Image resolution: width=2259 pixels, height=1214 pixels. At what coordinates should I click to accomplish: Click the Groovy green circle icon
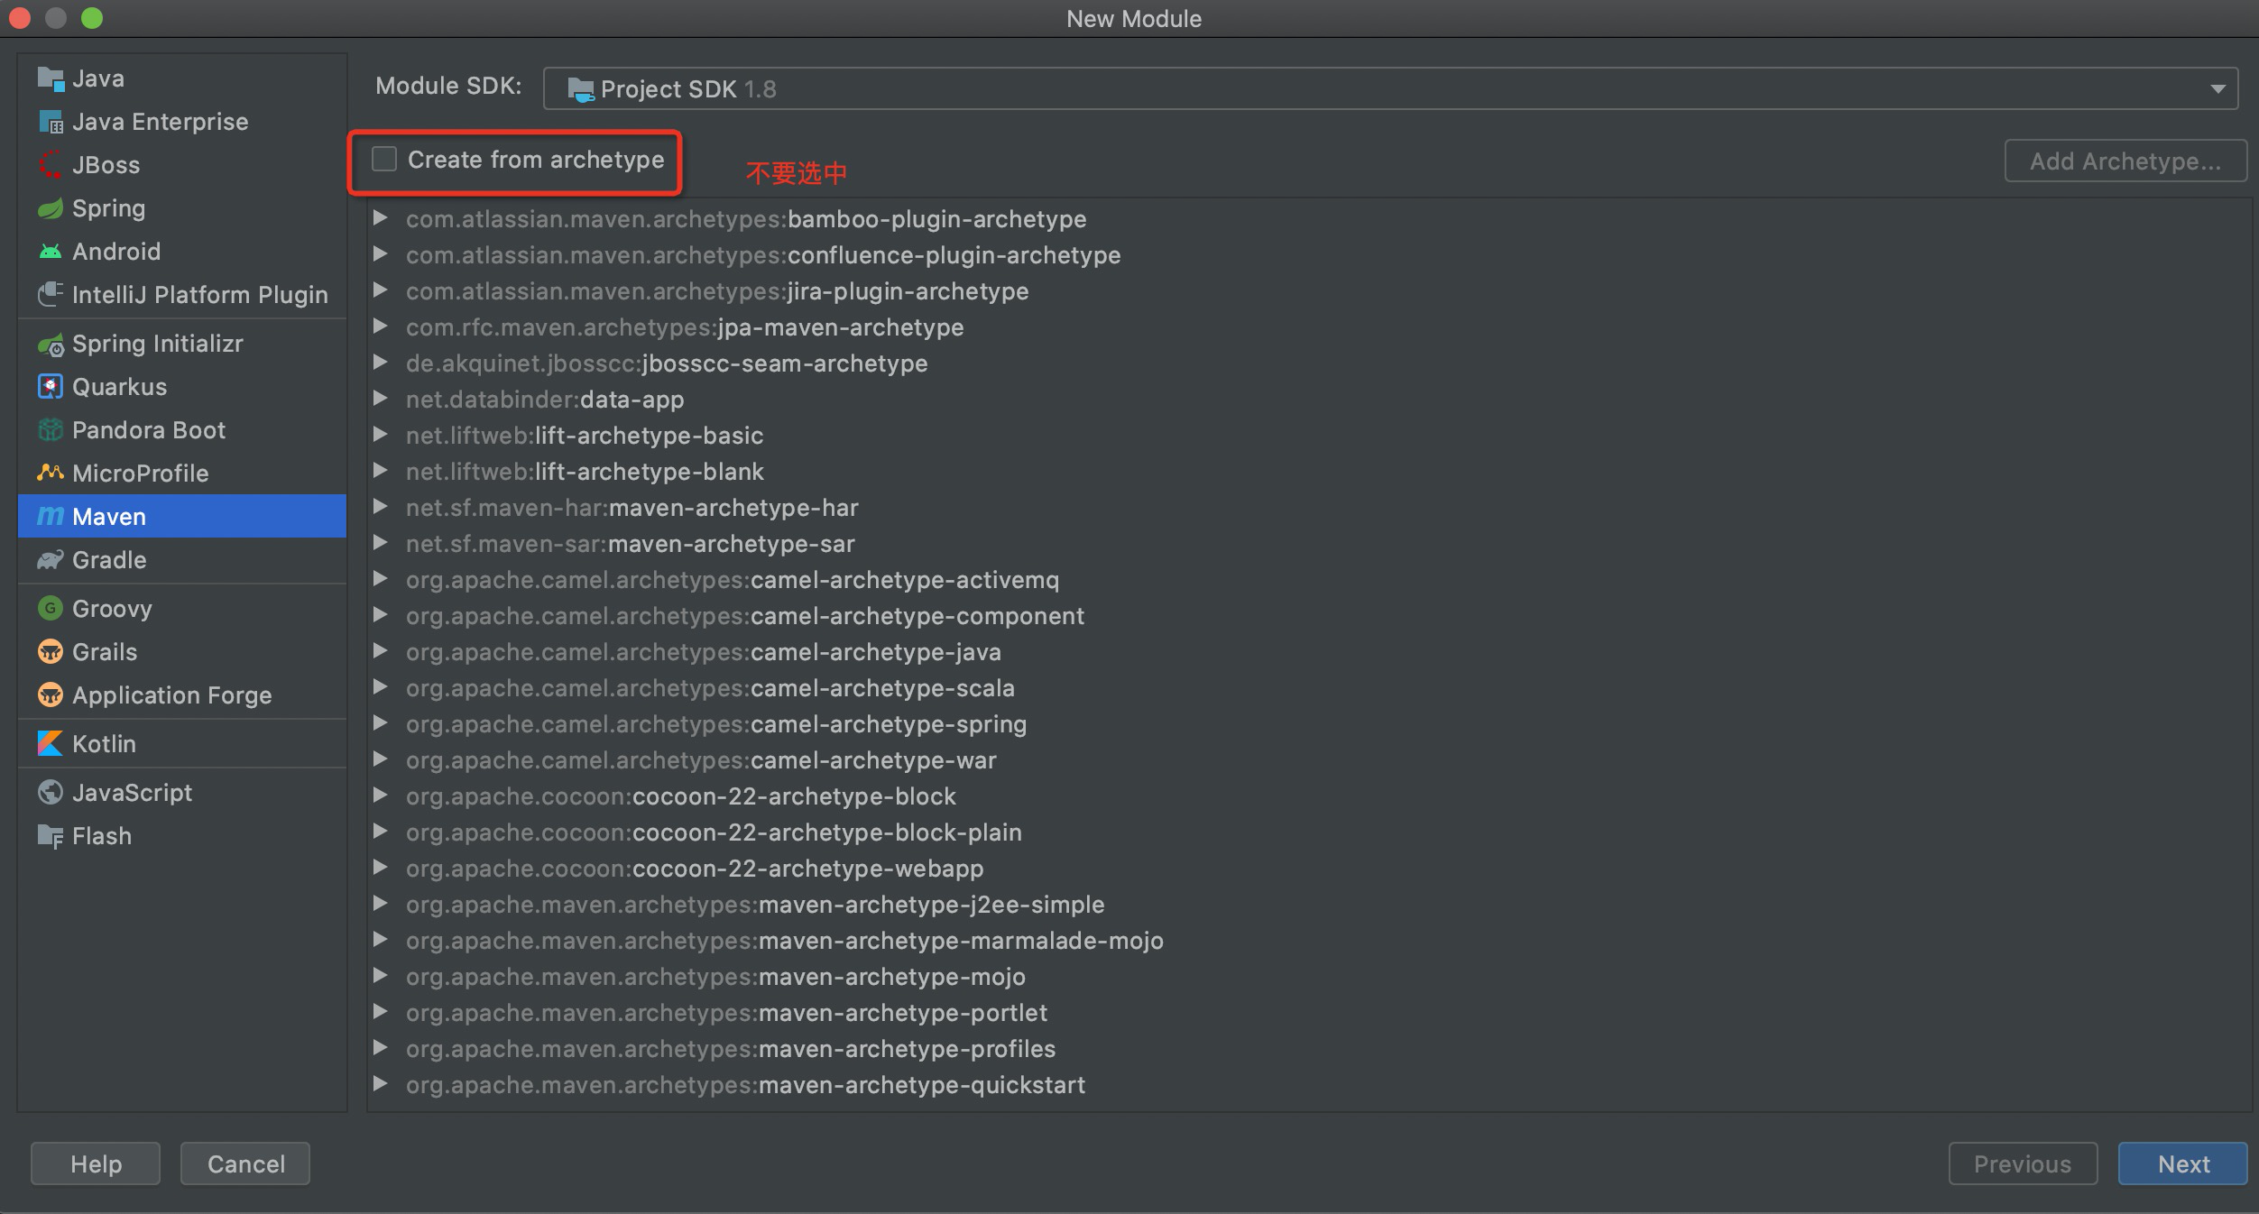click(x=51, y=609)
